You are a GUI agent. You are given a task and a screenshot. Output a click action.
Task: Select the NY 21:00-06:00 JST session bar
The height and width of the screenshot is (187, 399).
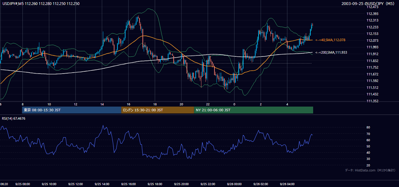[x=254, y=110]
